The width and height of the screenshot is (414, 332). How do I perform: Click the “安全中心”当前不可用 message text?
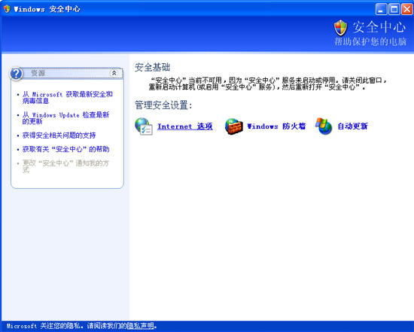click(x=268, y=84)
